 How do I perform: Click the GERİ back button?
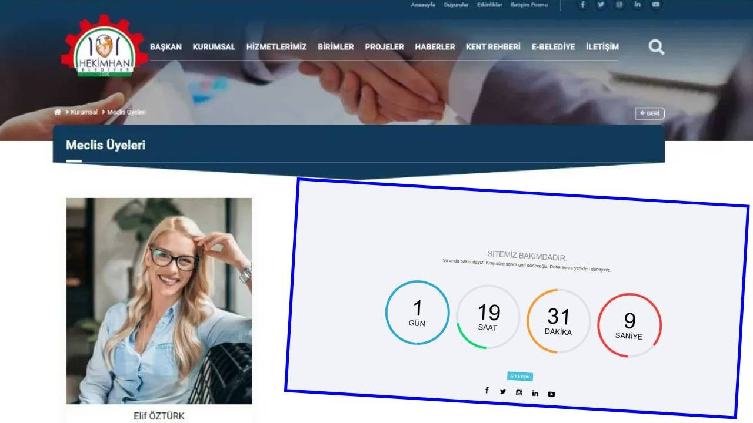(x=649, y=113)
